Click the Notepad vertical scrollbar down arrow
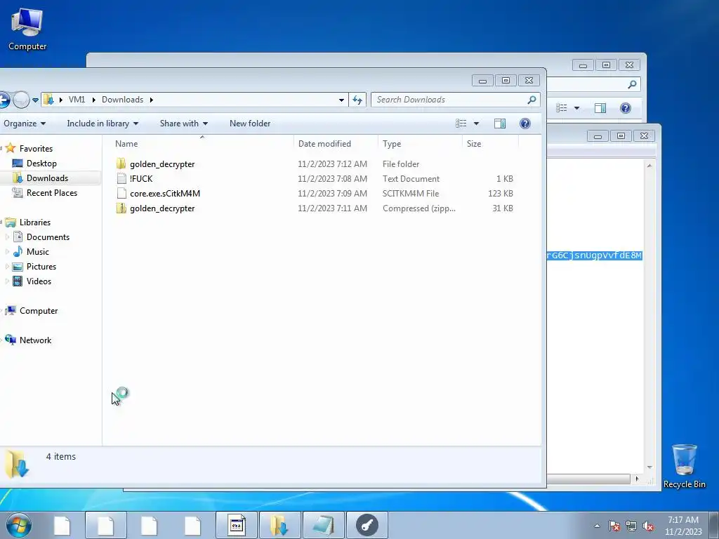719x539 pixels. (649, 467)
